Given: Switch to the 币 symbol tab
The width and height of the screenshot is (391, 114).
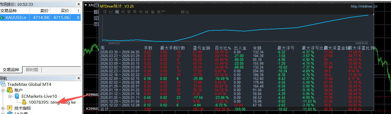Looking at the screenshot, I should pyautogui.click(x=141, y=12).
